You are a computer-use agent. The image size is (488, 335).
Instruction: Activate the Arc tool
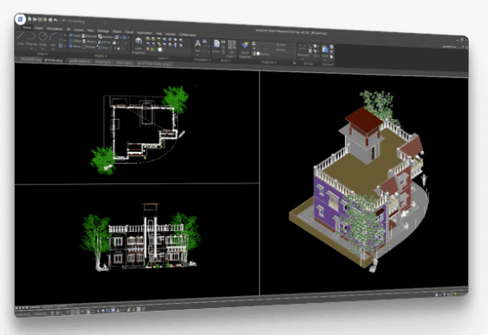pos(53,40)
